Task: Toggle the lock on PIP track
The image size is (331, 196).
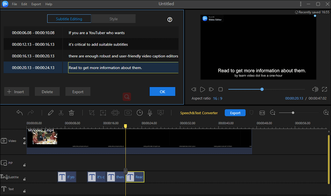Action: [24, 165]
